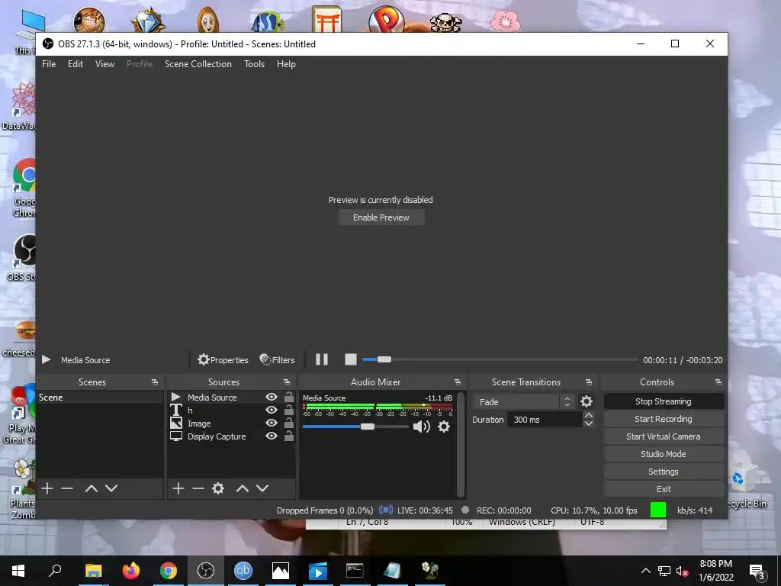Pop out the Scene Transitions dock
This screenshot has width=781, height=586.
pos(589,382)
